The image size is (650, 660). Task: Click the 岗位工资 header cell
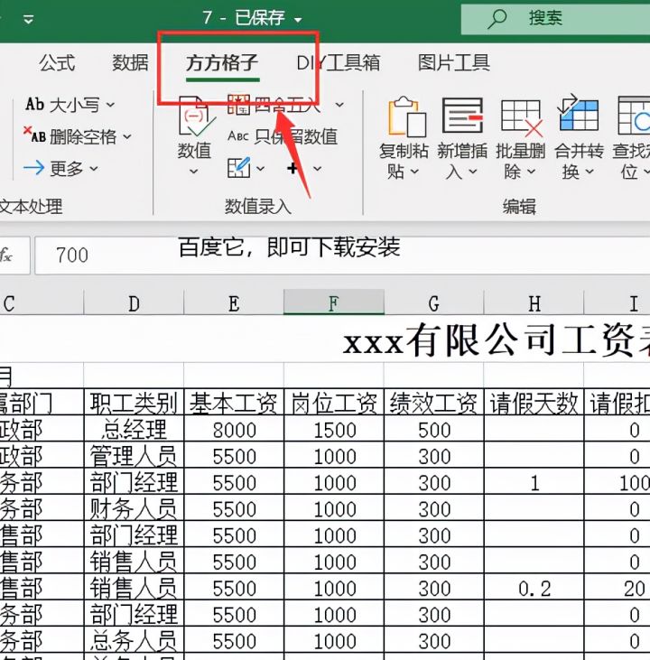pyautogui.click(x=334, y=403)
